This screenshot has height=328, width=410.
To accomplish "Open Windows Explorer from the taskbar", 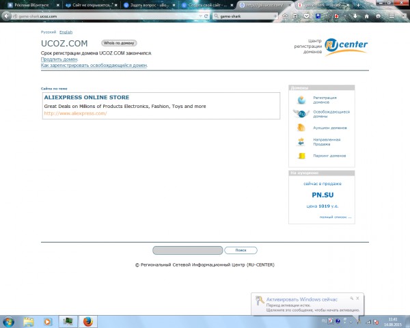I will 28,321.
